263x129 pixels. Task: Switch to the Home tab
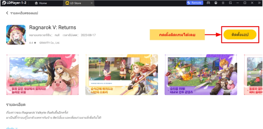pos(41,3)
